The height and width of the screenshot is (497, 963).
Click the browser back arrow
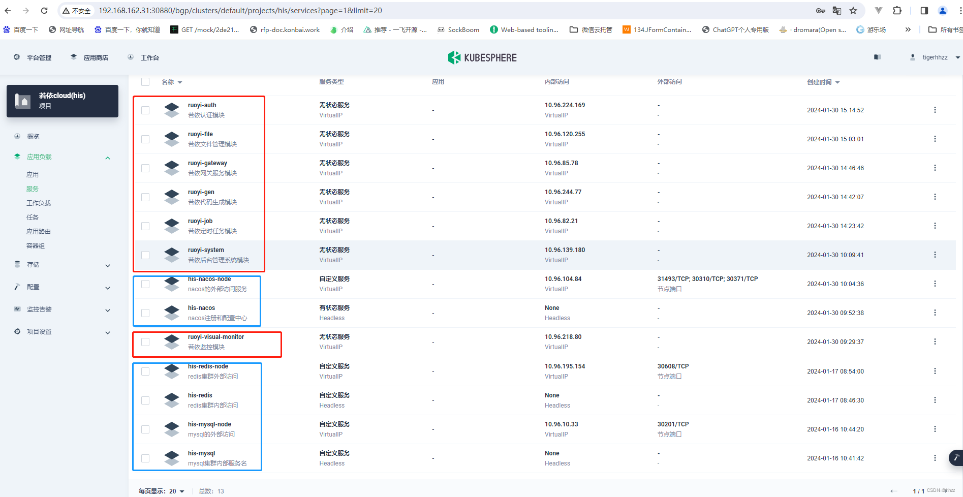tap(8, 11)
